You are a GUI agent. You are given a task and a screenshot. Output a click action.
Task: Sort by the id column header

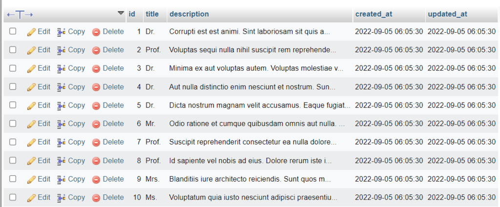132,14
